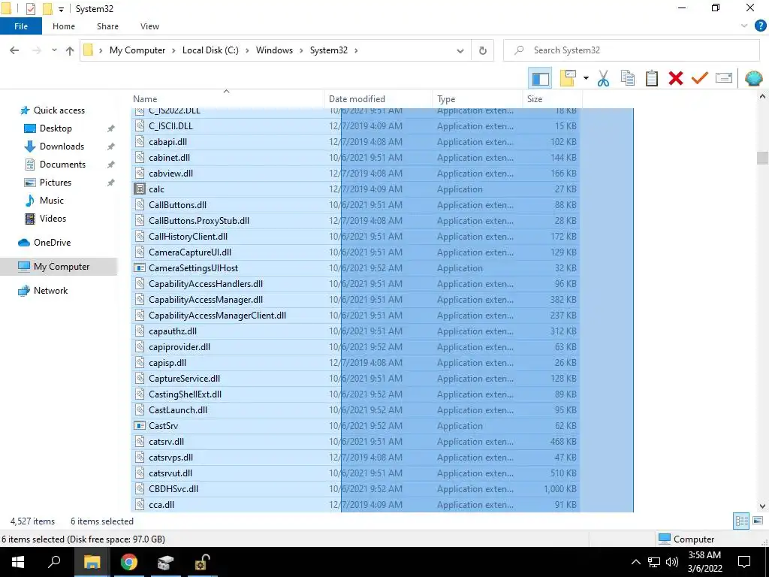This screenshot has height=577, width=769.
Task: Go up one folder with up arrow
Action: tap(70, 50)
